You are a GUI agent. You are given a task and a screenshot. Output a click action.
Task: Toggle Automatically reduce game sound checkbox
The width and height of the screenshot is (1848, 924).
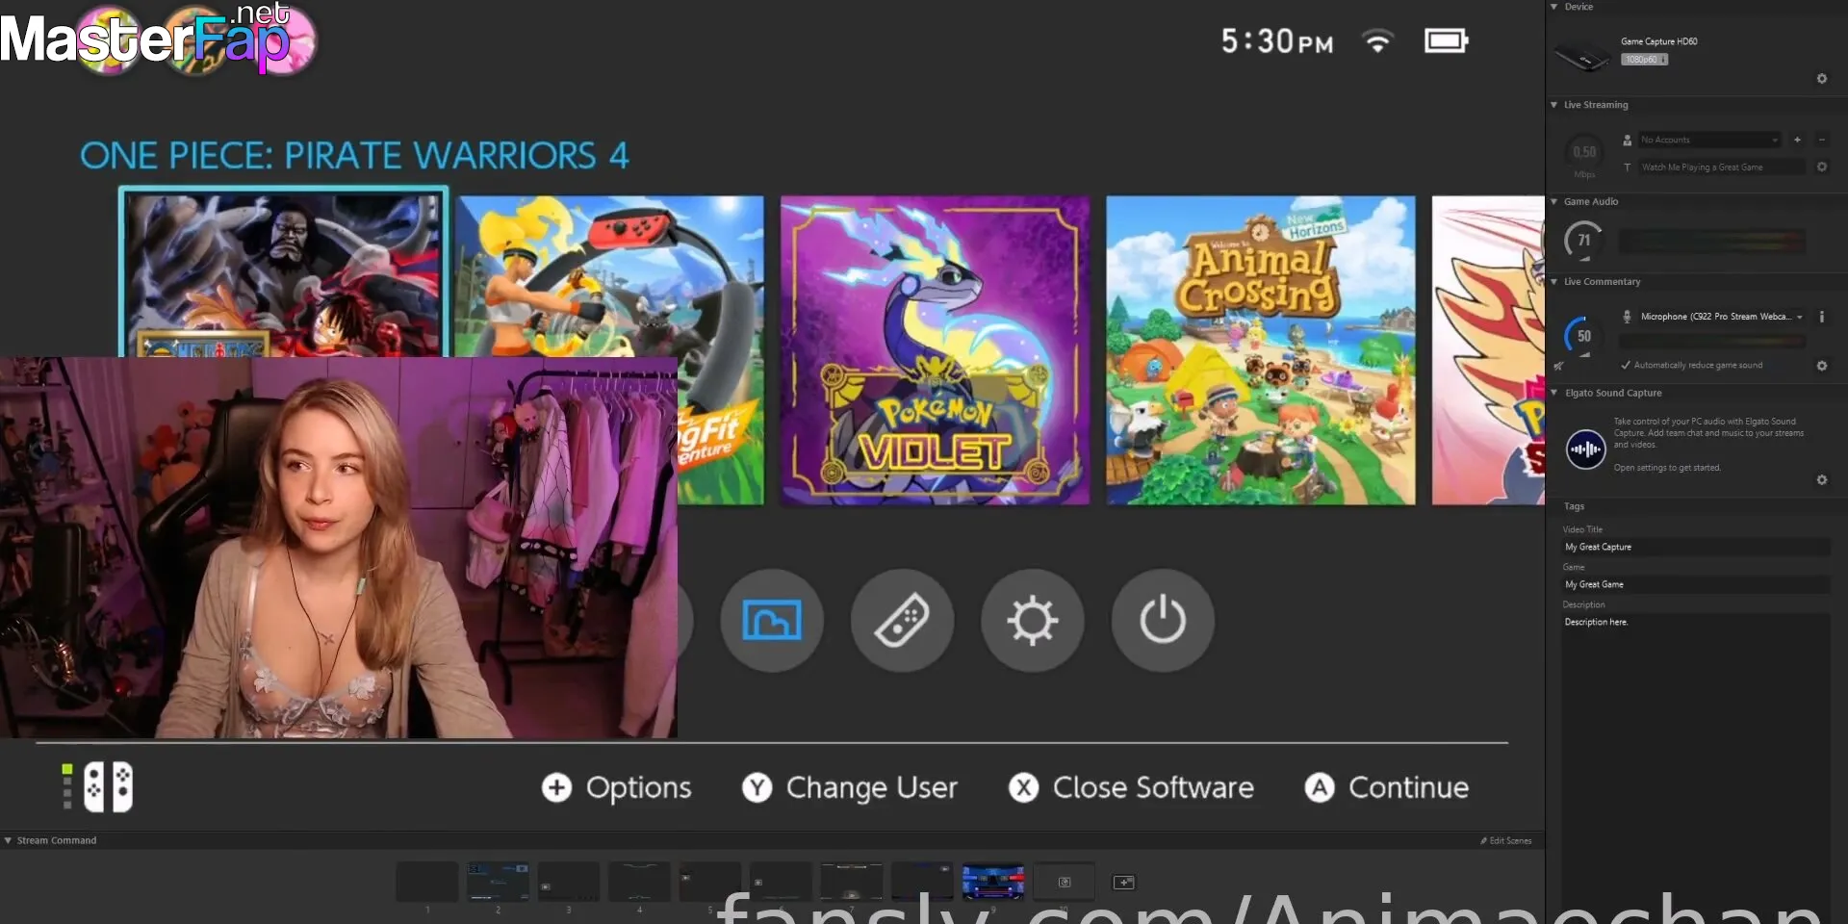1626,366
